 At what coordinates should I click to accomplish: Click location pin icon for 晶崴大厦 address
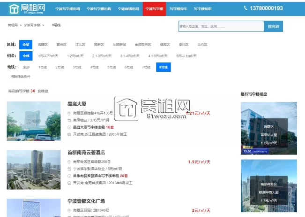coord(69,113)
